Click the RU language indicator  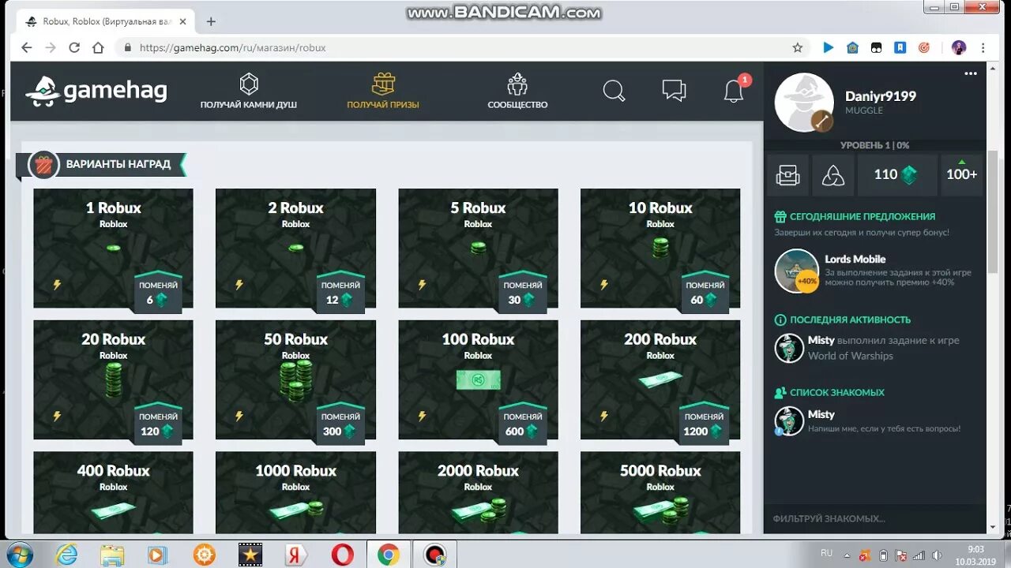pyautogui.click(x=826, y=553)
